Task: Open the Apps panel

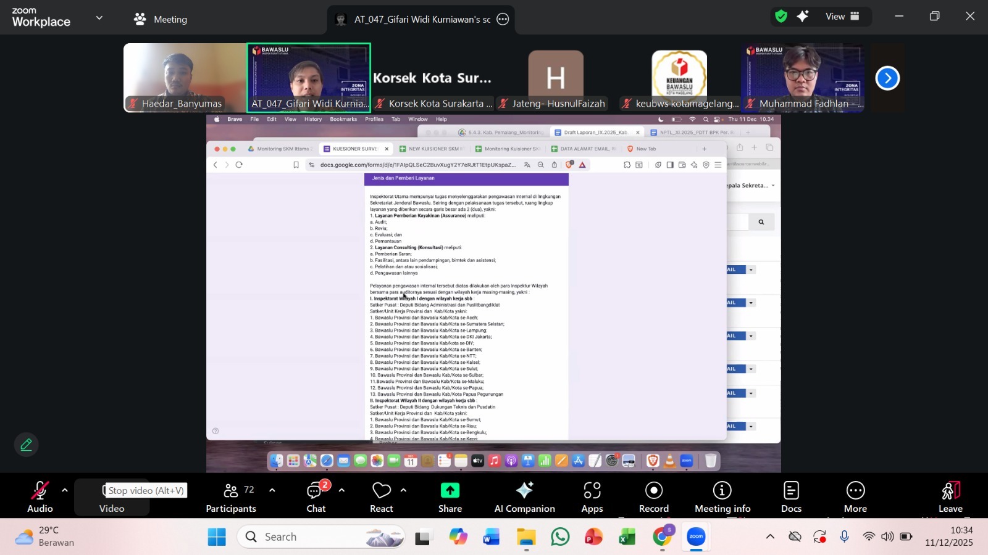Action: [x=592, y=497]
